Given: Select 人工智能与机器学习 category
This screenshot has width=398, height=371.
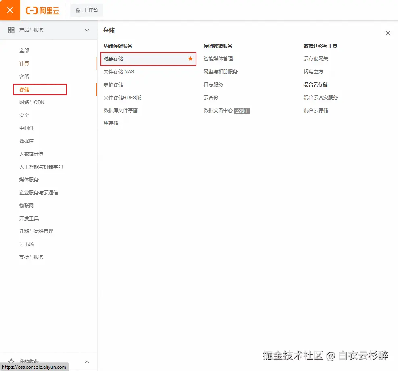Looking at the screenshot, I should (x=41, y=167).
